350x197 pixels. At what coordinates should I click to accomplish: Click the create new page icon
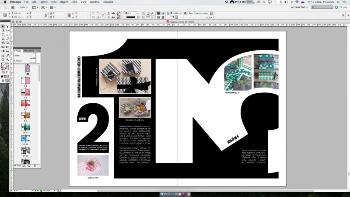click(x=29, y=166)
